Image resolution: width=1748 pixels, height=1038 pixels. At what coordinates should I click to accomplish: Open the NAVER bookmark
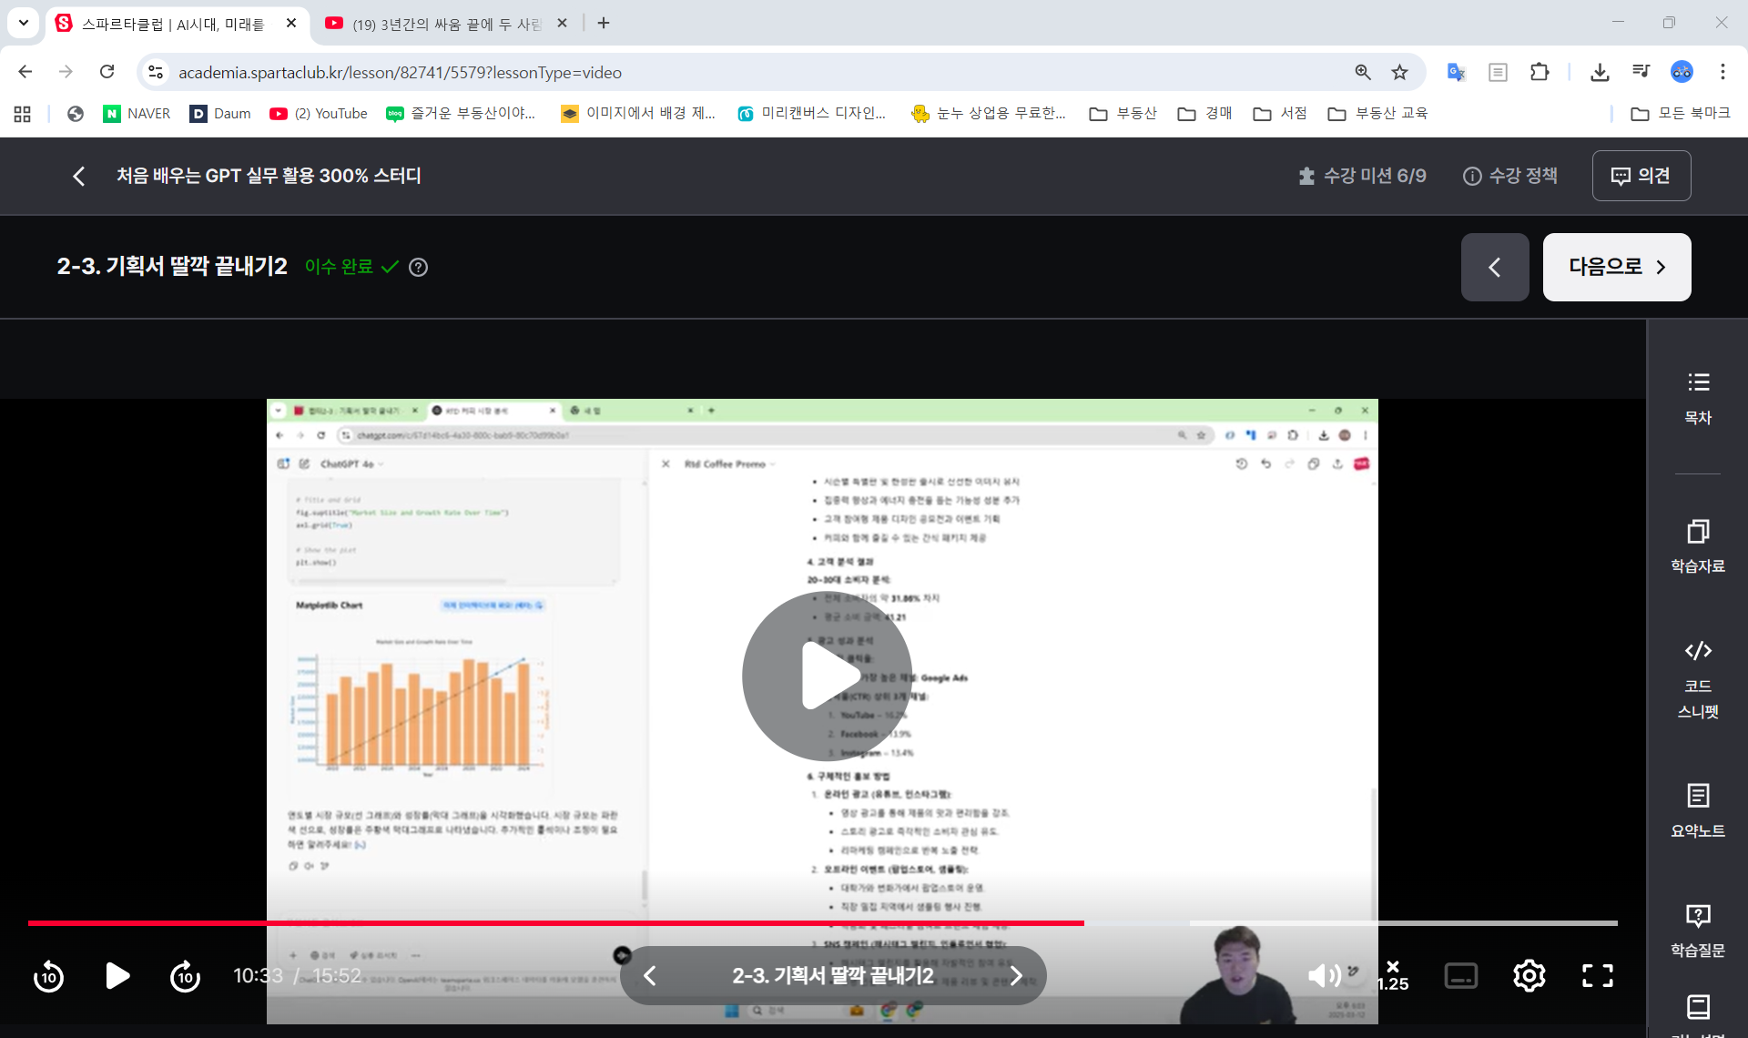tap(137, 114)
